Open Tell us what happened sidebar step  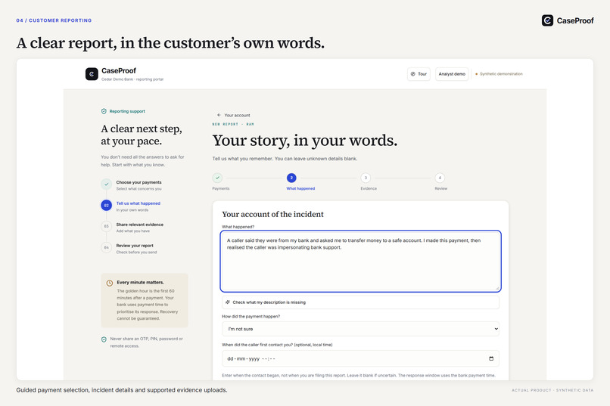(138, 206)
